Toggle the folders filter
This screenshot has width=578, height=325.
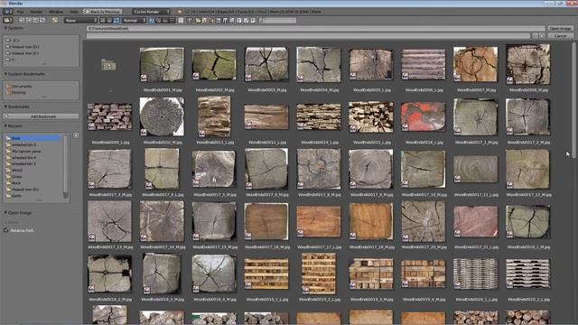click(198, 20)
